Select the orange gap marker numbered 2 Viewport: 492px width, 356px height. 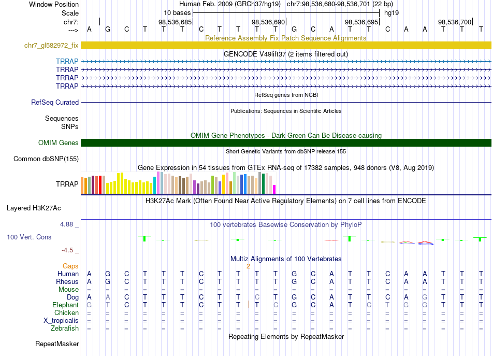click(249, 266)
